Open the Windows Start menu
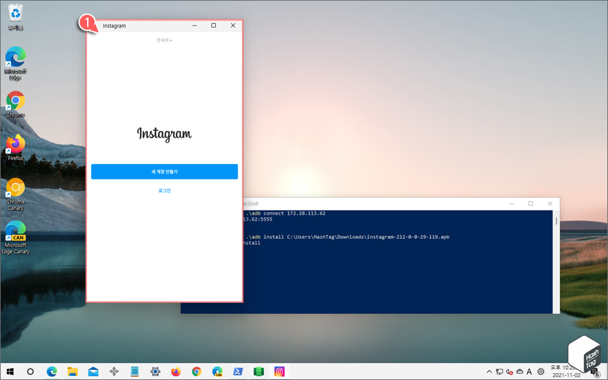608x380 pixels. point(10,372)
